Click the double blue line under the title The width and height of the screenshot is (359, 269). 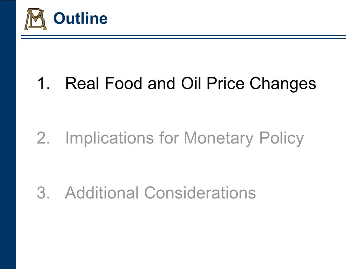(184, 37)
